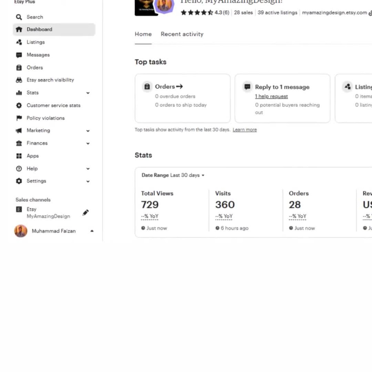Click the Messages chat bubble icon
This screenshot has width=372, height=372.
point(19,55)
